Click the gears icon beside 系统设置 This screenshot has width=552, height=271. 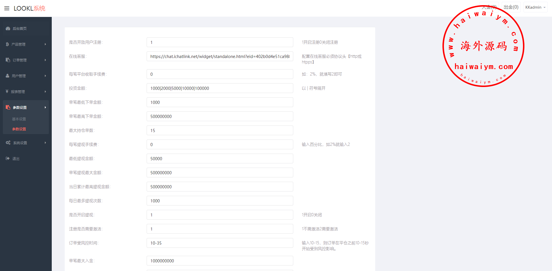pyautogui.click(x=8, y=143)
